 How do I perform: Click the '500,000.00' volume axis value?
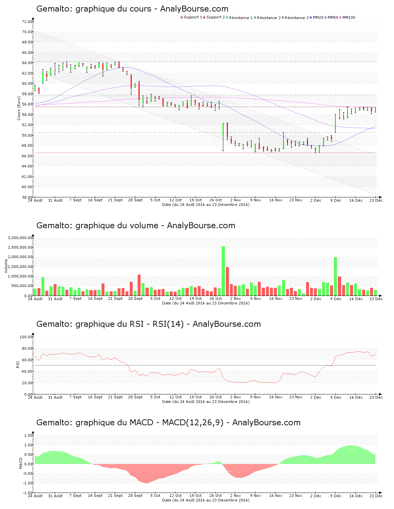[x=22, y=286]
